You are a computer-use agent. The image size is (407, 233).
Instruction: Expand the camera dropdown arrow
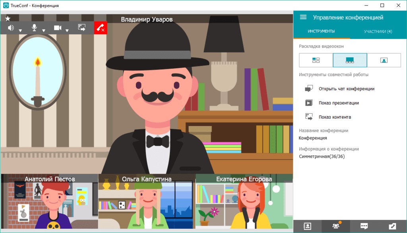click(67, 30)
